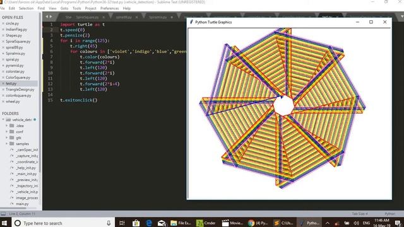Open the Python syntax selector in the status bar
The height and width of the screenshot is (227, 404).
coord(389,214)
